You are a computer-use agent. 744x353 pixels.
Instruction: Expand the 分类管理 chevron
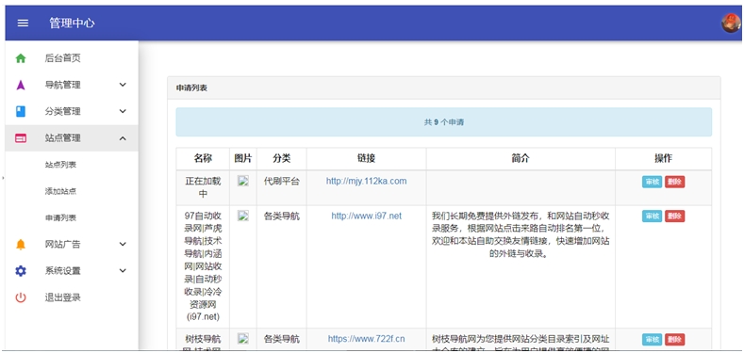(x=123, y=111)
